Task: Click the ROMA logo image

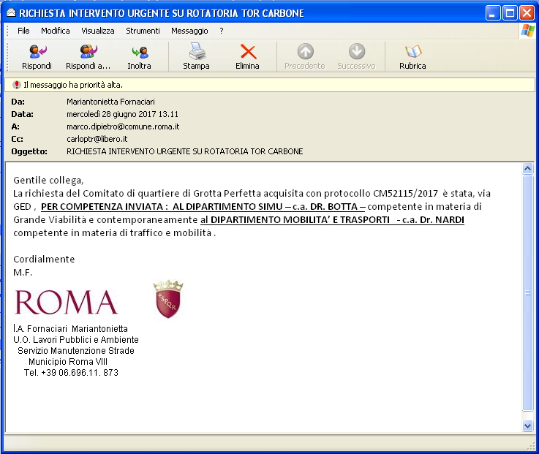Action: coord(66,302)
